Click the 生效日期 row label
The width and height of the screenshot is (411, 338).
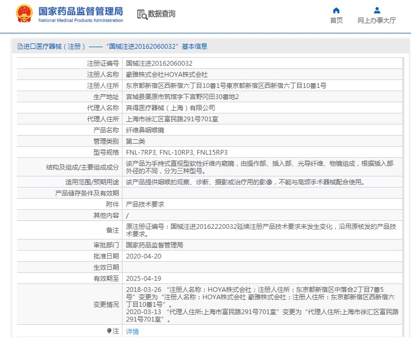[x=106, y=268]
